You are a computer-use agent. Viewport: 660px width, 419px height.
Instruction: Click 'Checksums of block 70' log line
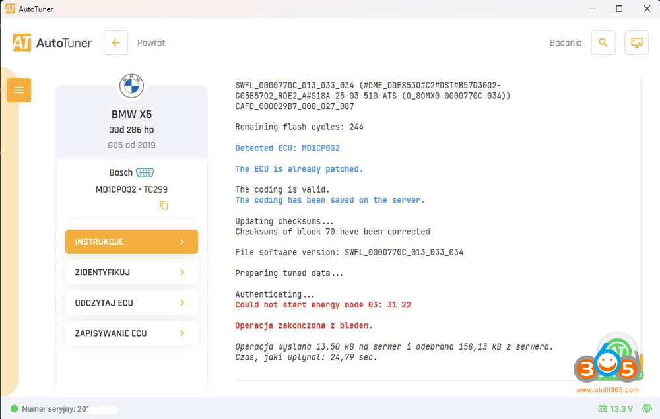[333, 232]
